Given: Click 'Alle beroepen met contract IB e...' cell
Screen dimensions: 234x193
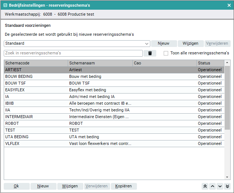Looking at the screenshot, I should [100, 104].
